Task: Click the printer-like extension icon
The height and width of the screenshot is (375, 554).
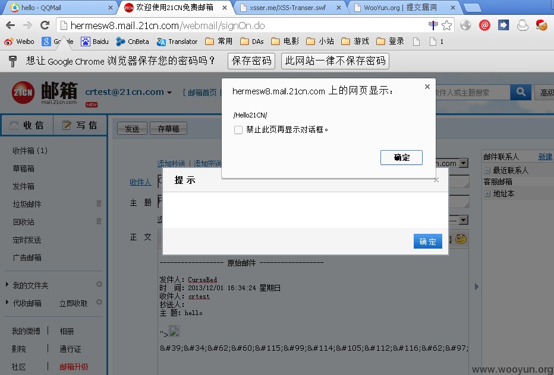Action: (522, 25)
